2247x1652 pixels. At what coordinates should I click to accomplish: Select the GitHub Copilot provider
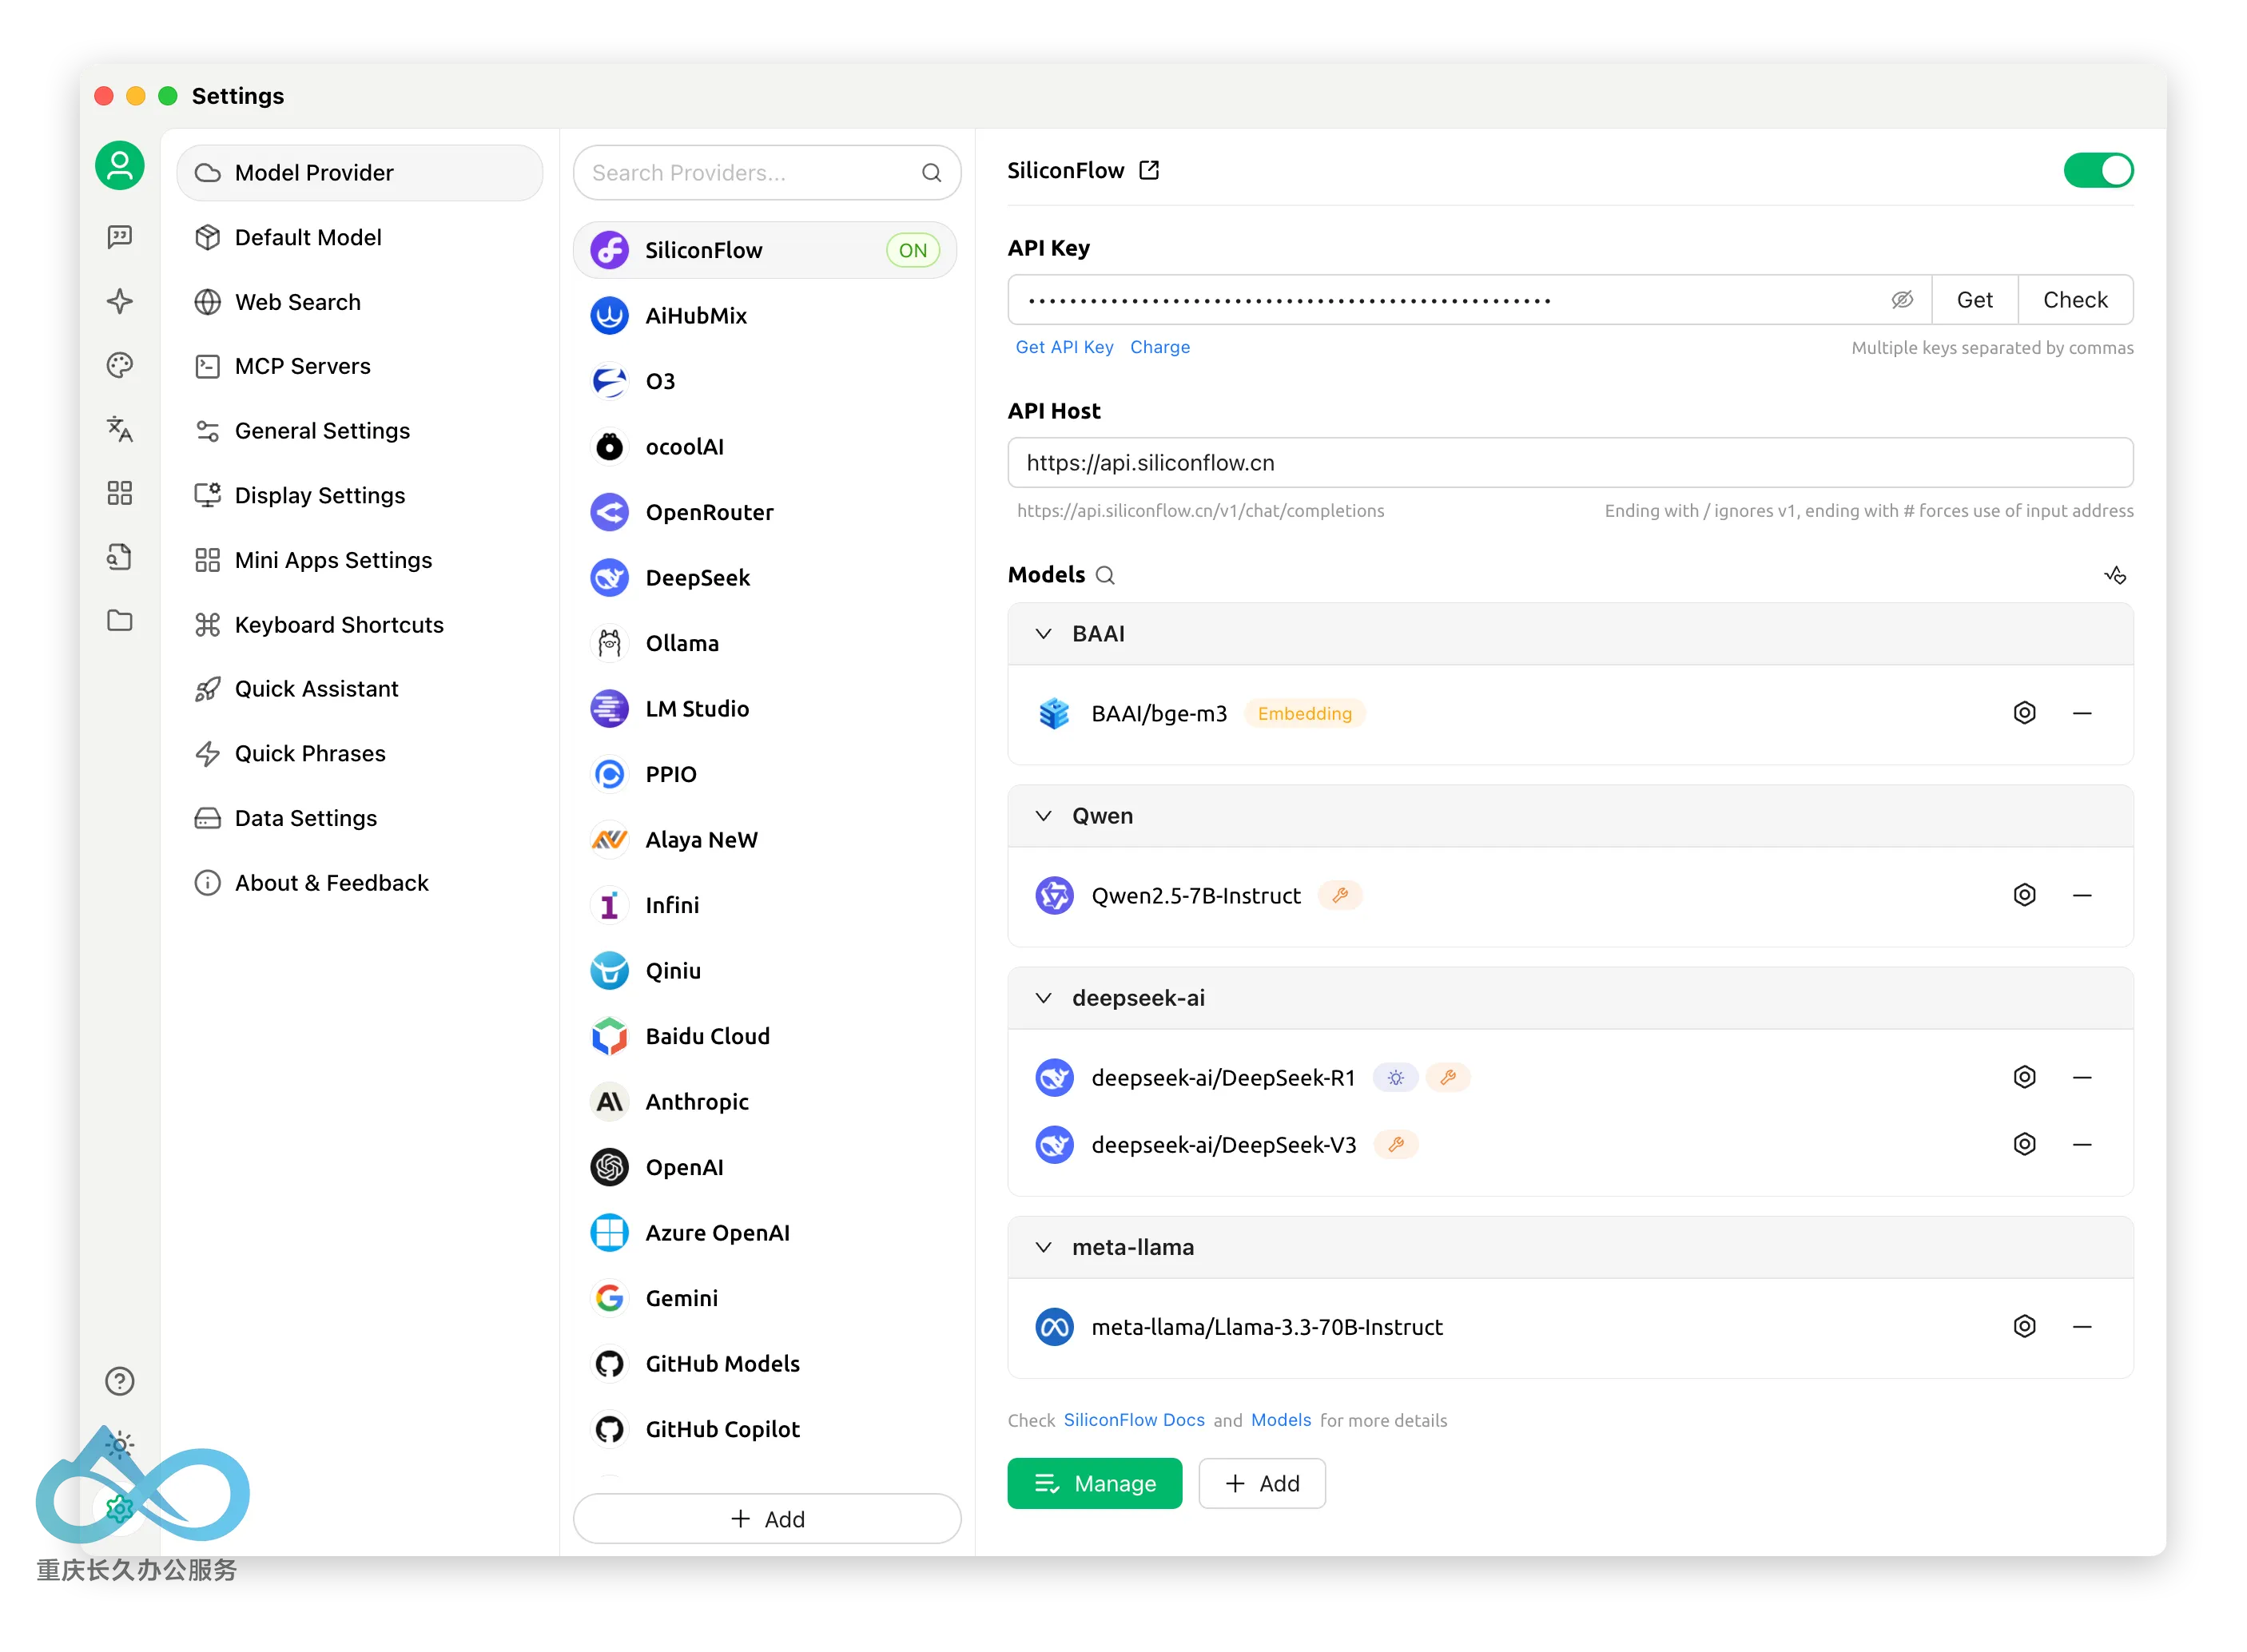(x=765, y=1430)
